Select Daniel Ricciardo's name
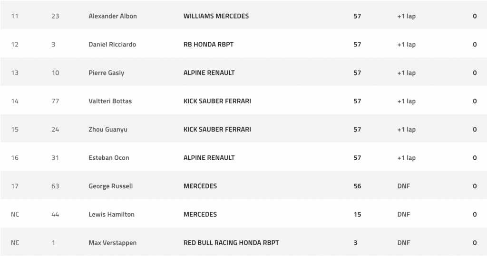Image resolution: width=487 pixels, height=256 pixels. [x=112, y=44]
